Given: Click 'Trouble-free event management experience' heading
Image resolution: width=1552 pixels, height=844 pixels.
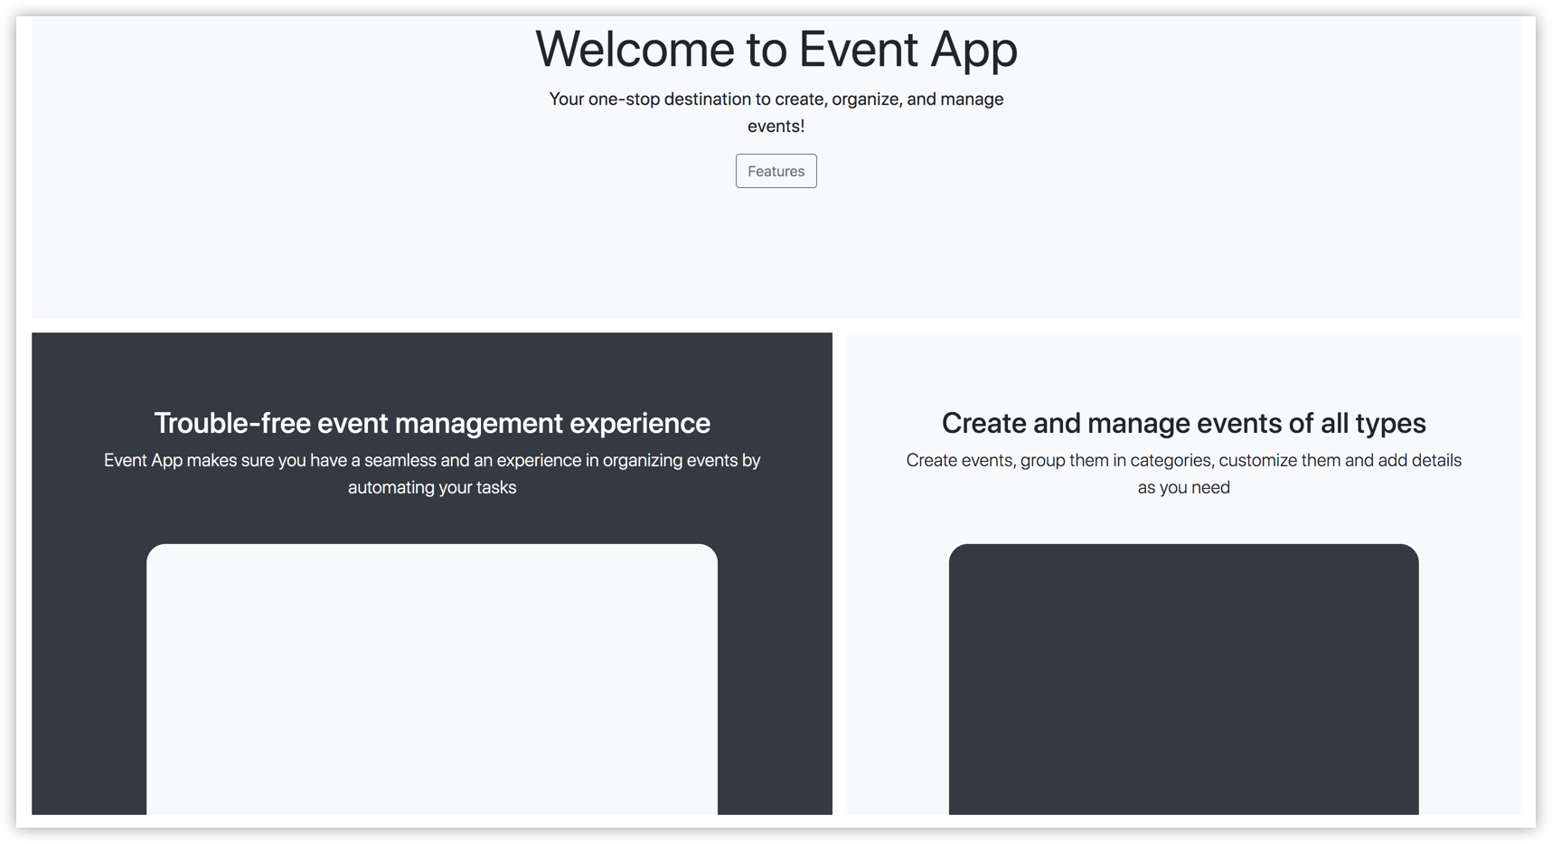Looking at the screenshot, I should pos(432,423).
